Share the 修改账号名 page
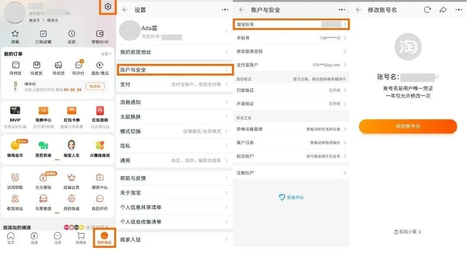This screenshot has width=467, height=253. 443,10
